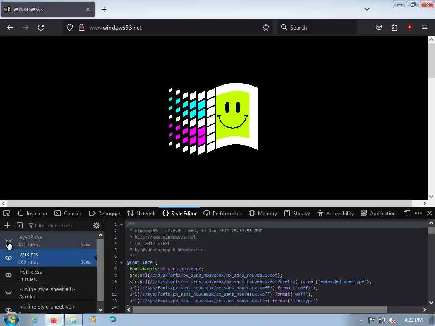This screenshot has width=435, height=326.
Task: Click code editor horizontal scrollbar thumb
Action: tap(260, 309)
